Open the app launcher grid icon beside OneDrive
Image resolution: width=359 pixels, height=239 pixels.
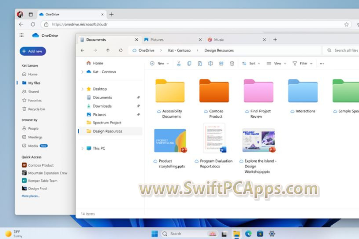click(22, 35)
